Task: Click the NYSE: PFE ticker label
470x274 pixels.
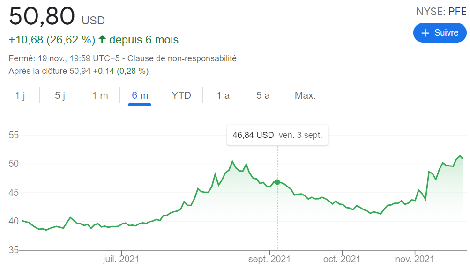Action: point(441,12)
